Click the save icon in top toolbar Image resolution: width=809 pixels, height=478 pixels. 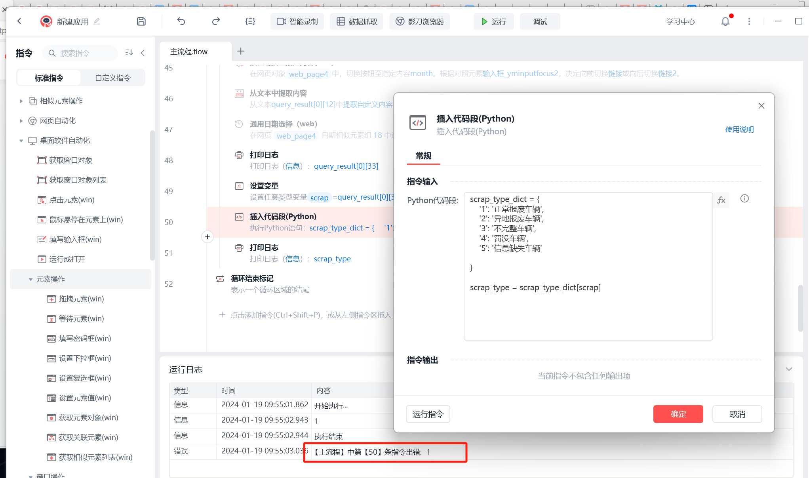pyautogui.click(x=141, y=21)
